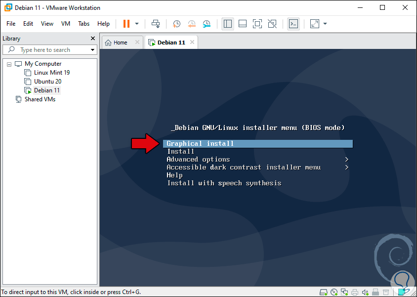Viewport: 417px width, 297px height.
Task: Open Advanced options in installer menu
Action: (198, 160)
